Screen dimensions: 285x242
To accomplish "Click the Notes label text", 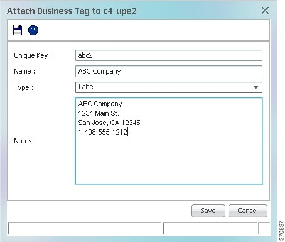I will point(24,141).
